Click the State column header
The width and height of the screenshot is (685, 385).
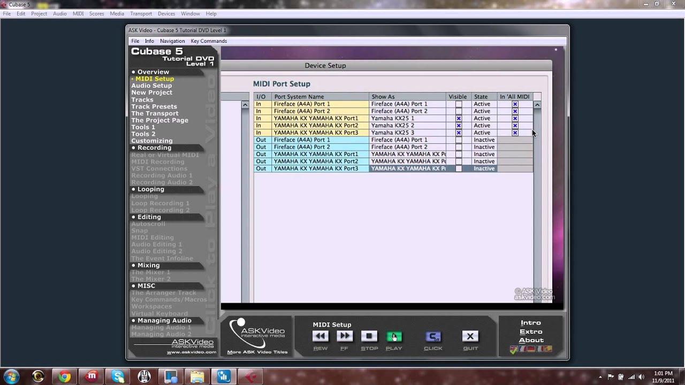tap(484, 97)
